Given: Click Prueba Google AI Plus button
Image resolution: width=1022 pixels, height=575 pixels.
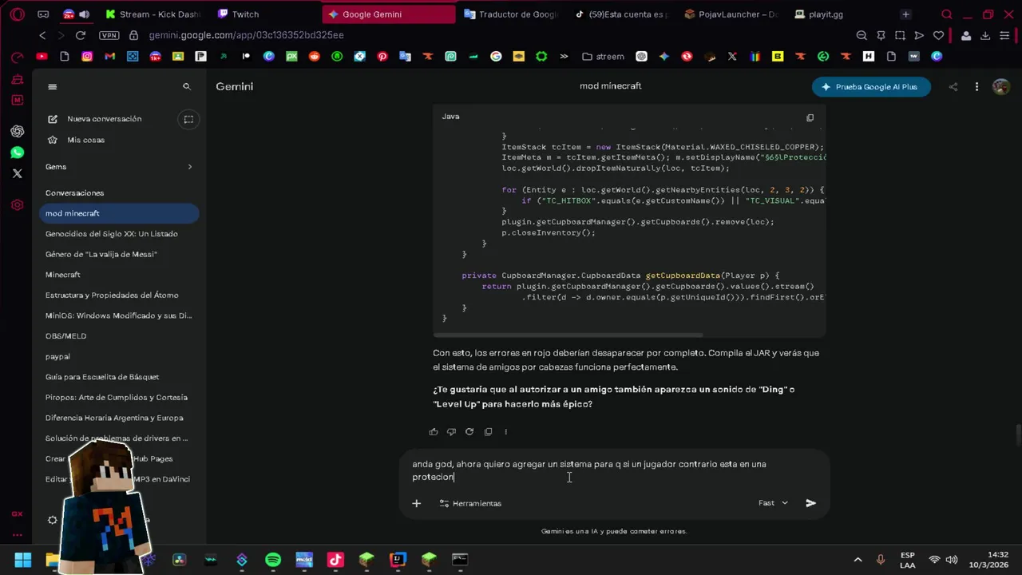Looking at the screenshot, I should pos(871,87).
